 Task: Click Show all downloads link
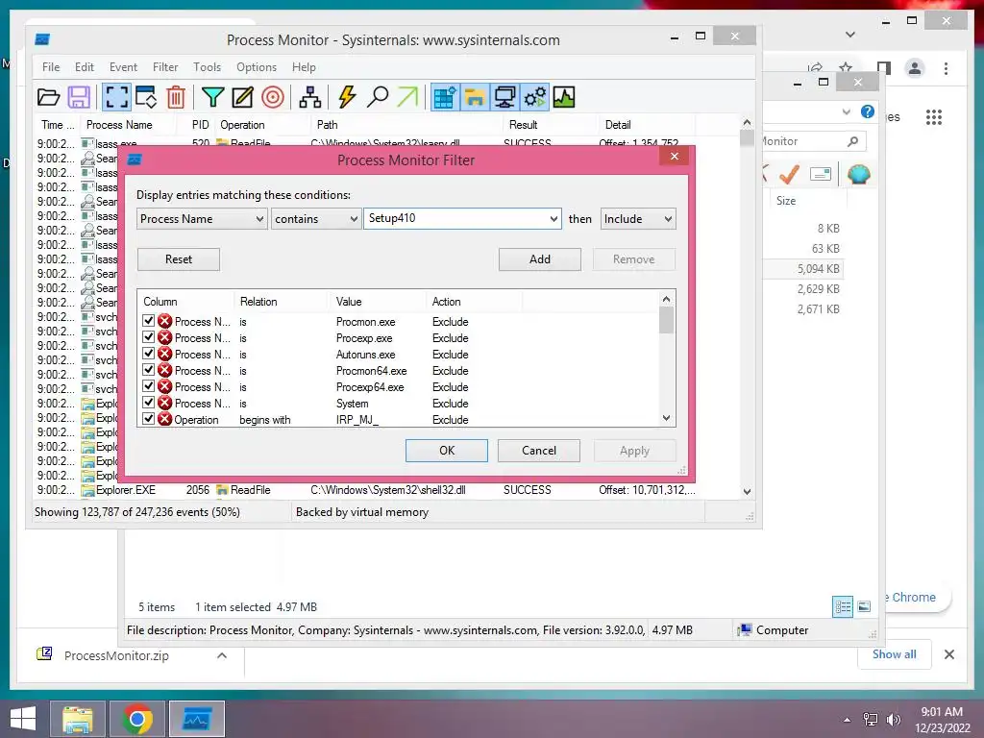(895, 653)
